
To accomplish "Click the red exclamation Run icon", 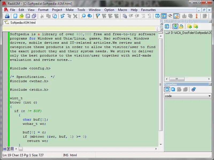I will (197, 16).
